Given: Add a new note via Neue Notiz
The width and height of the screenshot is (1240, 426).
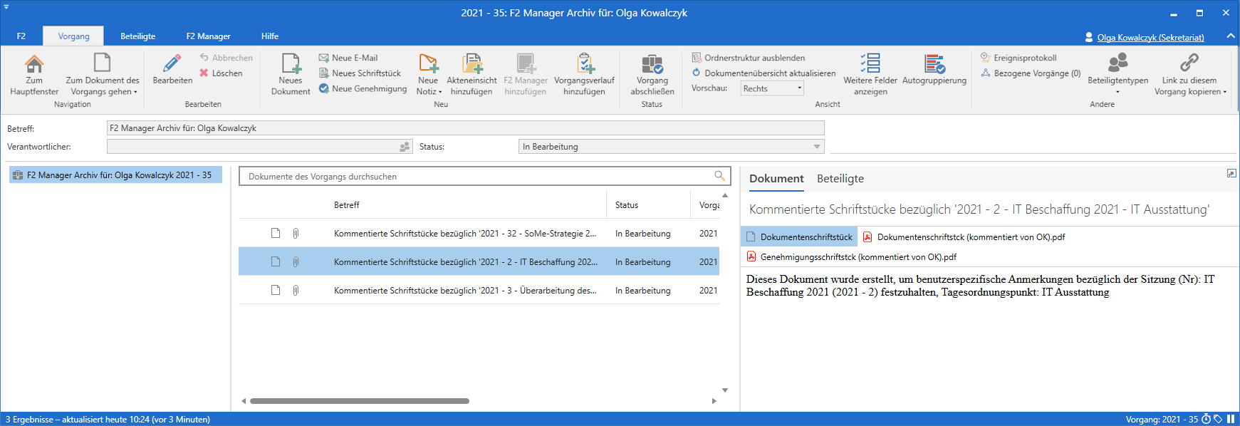Looking at the screenshot, I should click(428, 65).
